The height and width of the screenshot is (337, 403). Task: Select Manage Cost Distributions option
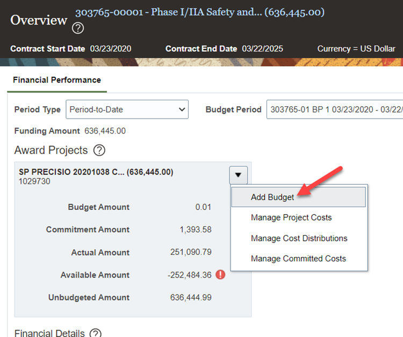pyautogui.click(x=299, y=238)
